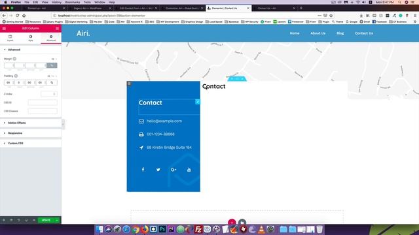Open the History menu in menu bar
This screenshot has height=235, width=419.
[x=56, y=2]
